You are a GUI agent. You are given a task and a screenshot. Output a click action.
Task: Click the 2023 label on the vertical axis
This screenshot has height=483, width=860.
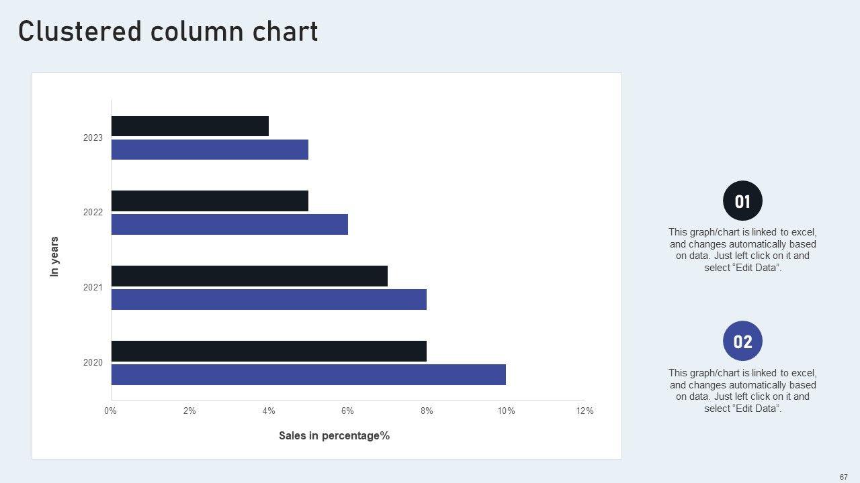point(93,138)
